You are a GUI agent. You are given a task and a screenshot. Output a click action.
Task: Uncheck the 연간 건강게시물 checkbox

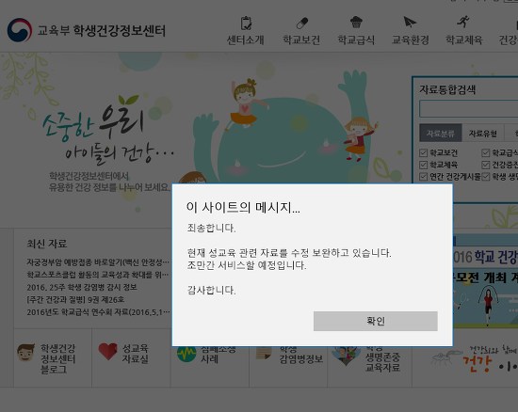coord(423,177)
